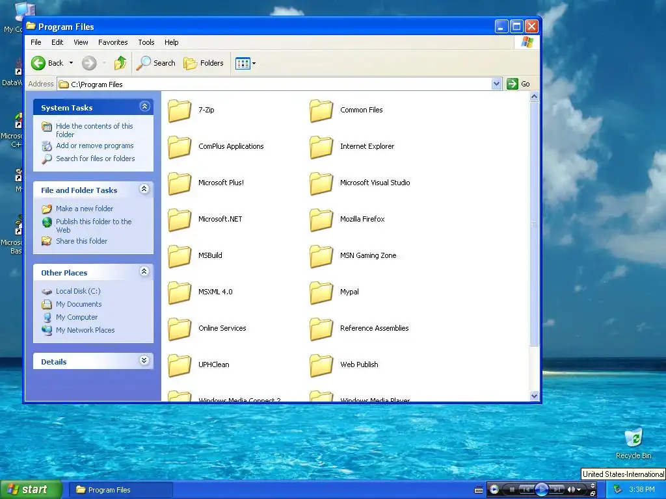Open the Favorites menu
This screenshot has height=499, width=666.
[113, 42]
